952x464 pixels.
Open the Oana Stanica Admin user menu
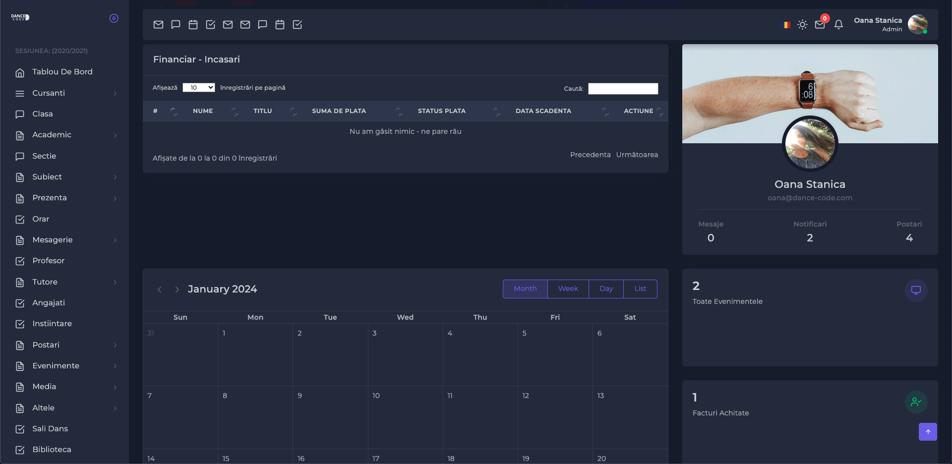(x=891, y=24)
